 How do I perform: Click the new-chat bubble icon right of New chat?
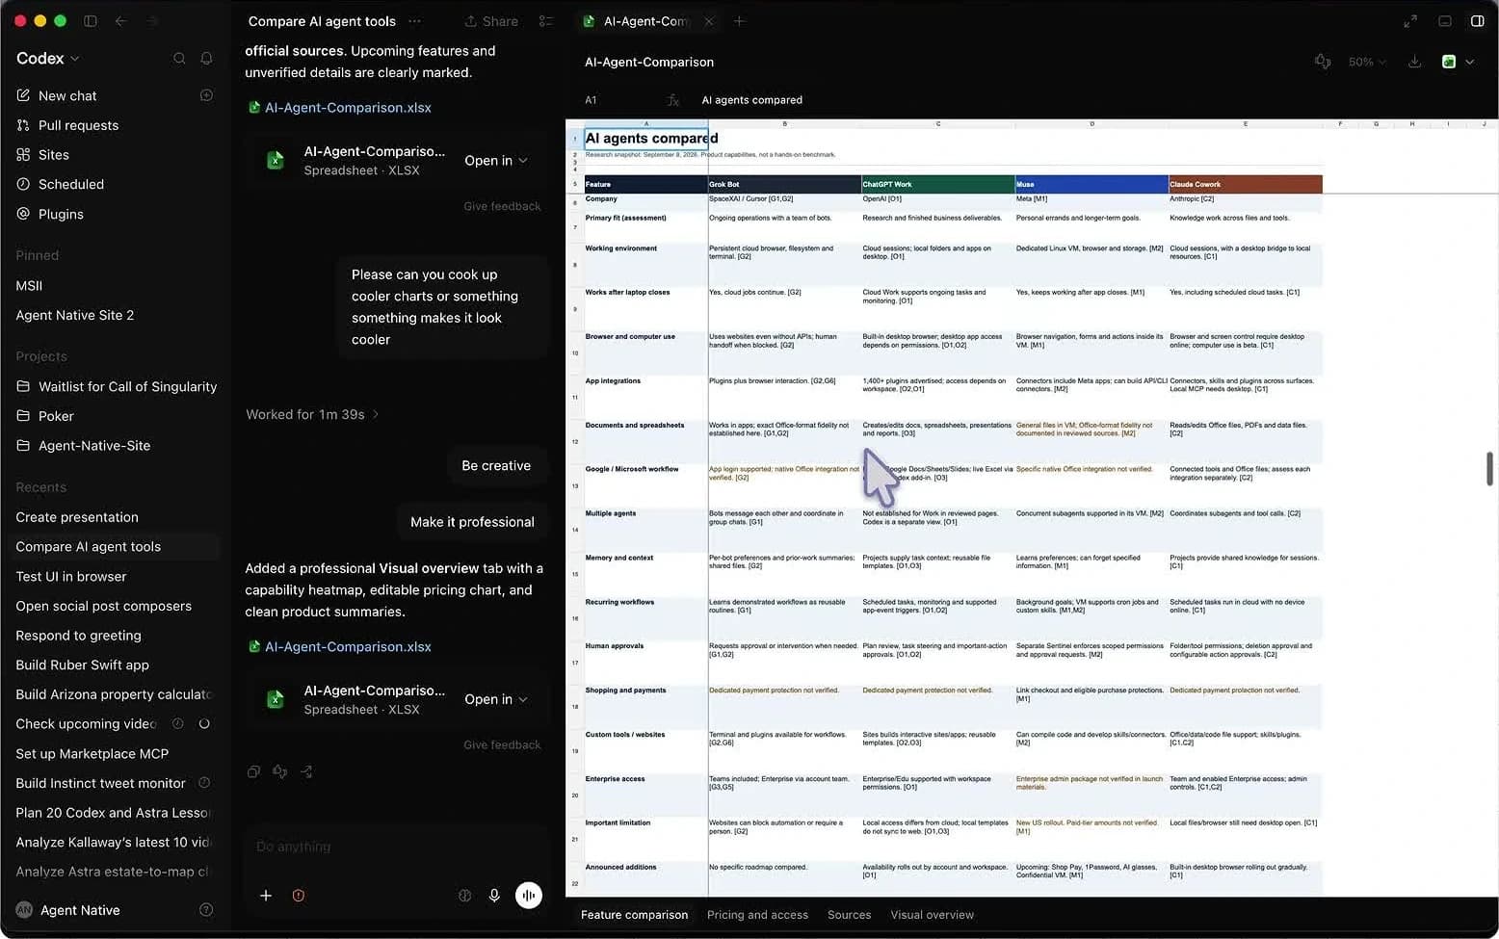(x=206, y=95)
